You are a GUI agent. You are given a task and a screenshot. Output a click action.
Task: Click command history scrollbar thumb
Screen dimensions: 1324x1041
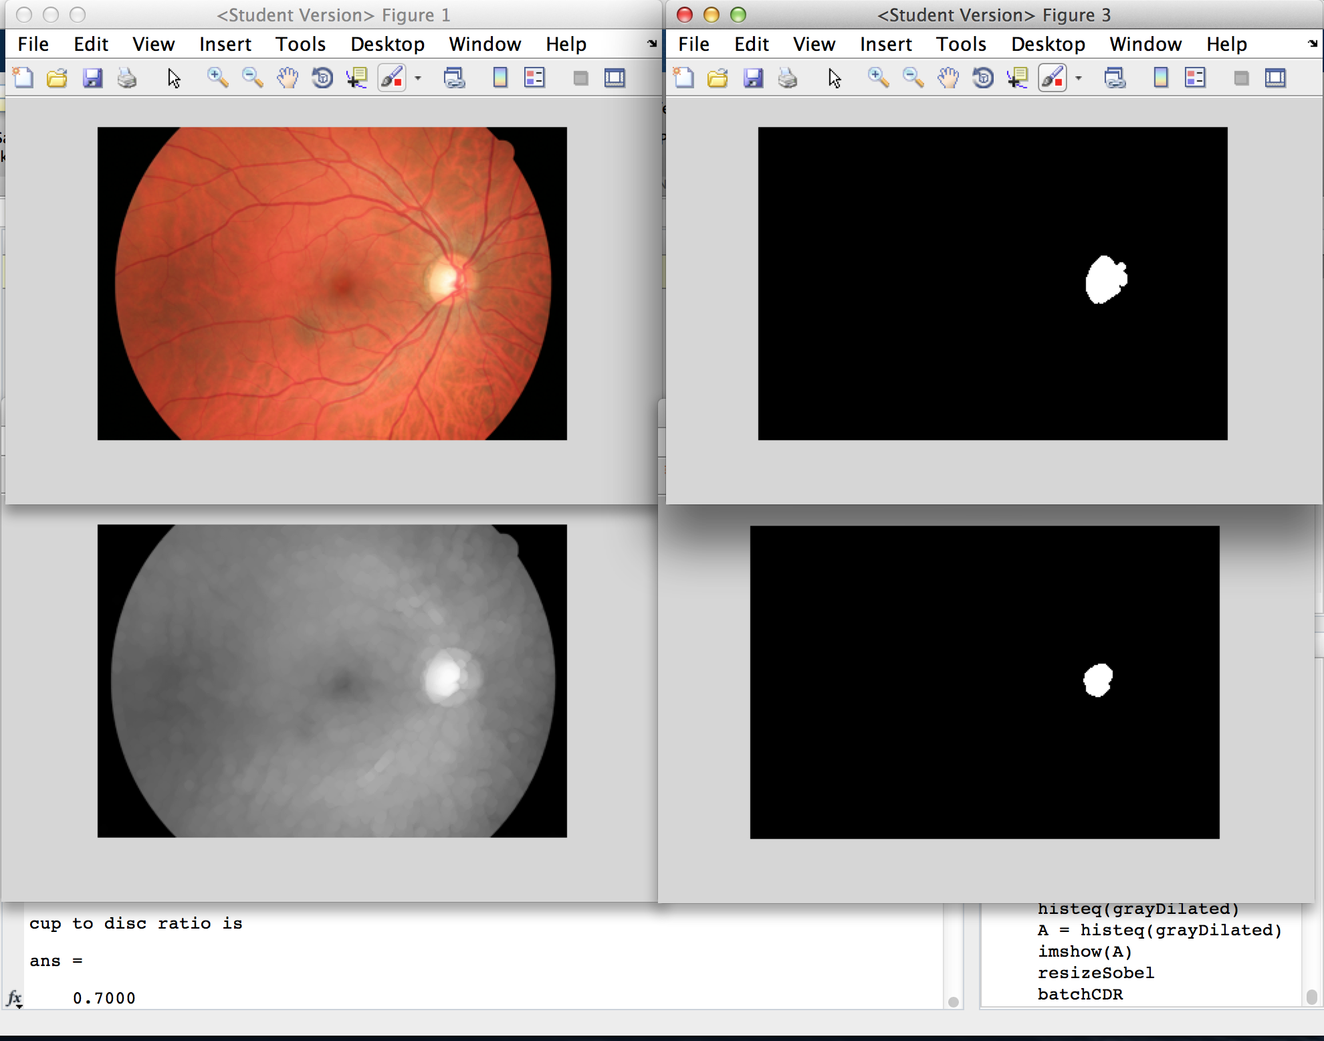pos(1311,997)
